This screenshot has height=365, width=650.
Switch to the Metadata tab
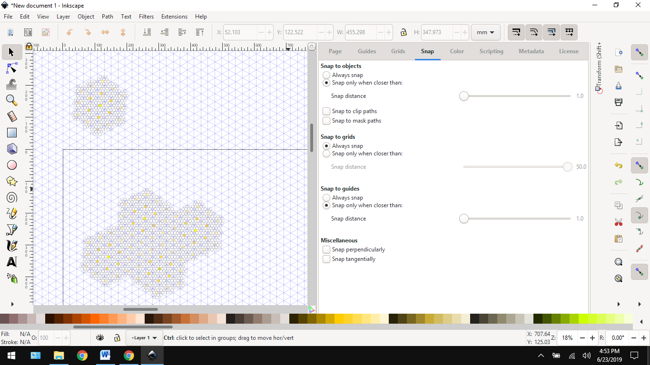pos(531,51)
